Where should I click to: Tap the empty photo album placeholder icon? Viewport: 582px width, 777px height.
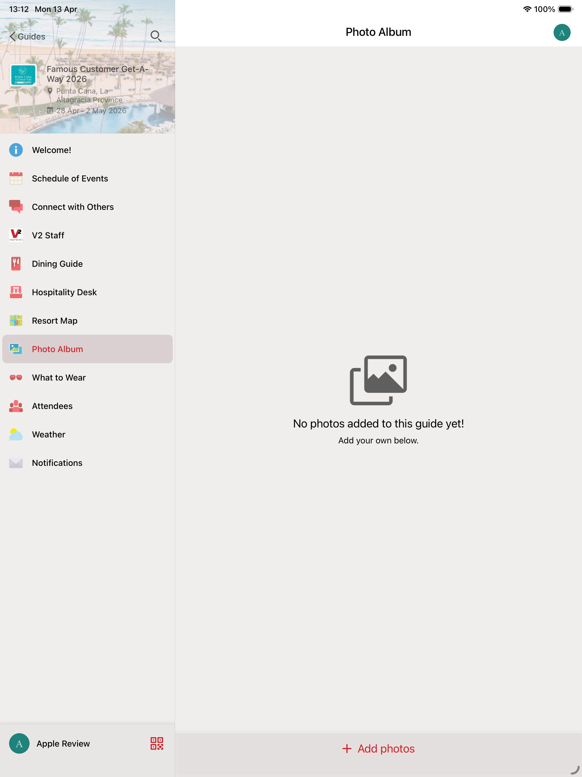coord(379,380)
